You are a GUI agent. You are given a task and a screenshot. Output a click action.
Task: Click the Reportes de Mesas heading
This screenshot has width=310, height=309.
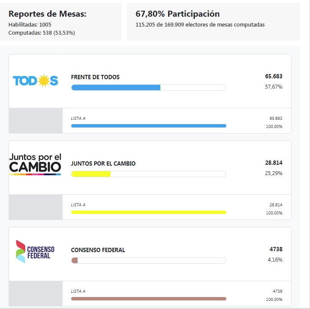click(47, 14)
